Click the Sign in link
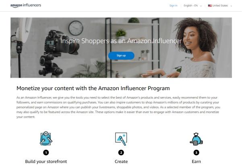The image size is (242, 165). point(174,6)
